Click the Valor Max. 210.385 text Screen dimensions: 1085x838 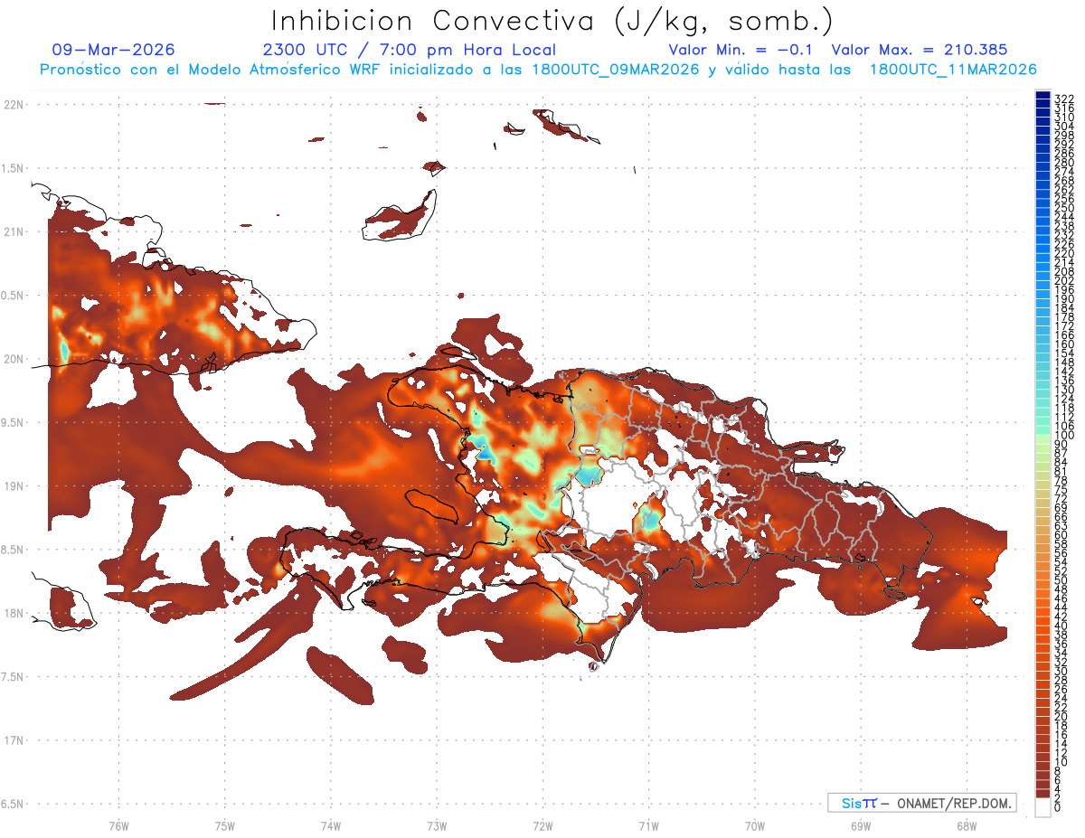[919, 50]
